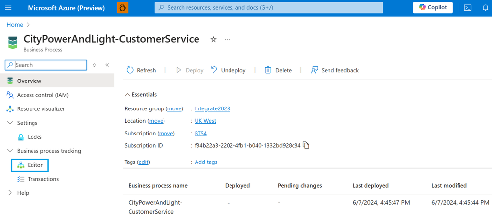
Task: Click edit next to Tags
Action: point(143,162)
